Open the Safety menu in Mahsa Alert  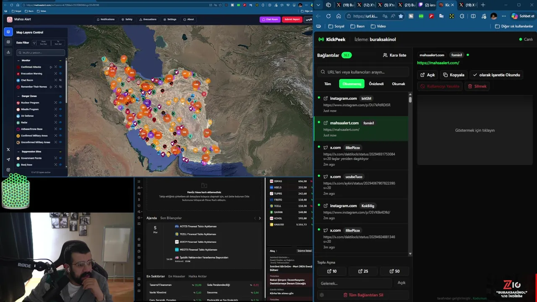pyautogui.click(x=127, y=19)
